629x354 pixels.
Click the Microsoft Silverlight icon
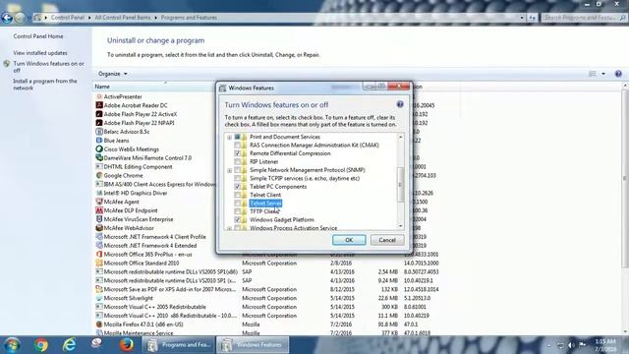tap(99, 298)
